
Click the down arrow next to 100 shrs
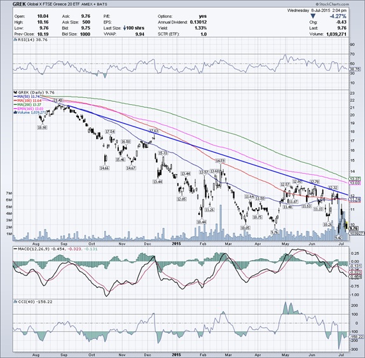(125, 28)
